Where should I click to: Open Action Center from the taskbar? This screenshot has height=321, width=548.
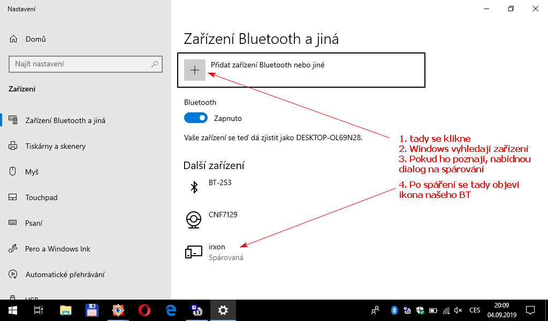(530, 310)
